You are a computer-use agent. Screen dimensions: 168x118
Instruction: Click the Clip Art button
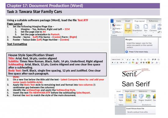tap(135, 98)
